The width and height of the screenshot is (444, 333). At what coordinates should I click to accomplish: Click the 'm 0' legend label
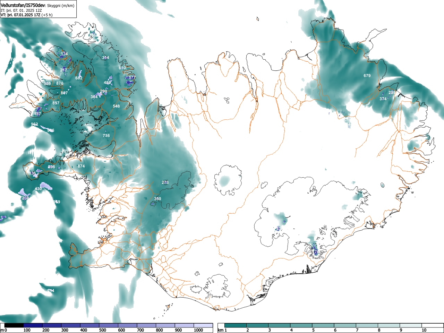(x=4, y=330)
